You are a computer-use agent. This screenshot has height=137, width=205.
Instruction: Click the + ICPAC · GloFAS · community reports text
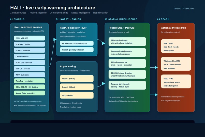pos(27,101)
